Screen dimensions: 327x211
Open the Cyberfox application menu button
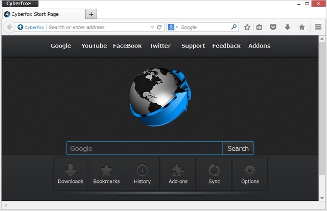[x=20, y=4]
